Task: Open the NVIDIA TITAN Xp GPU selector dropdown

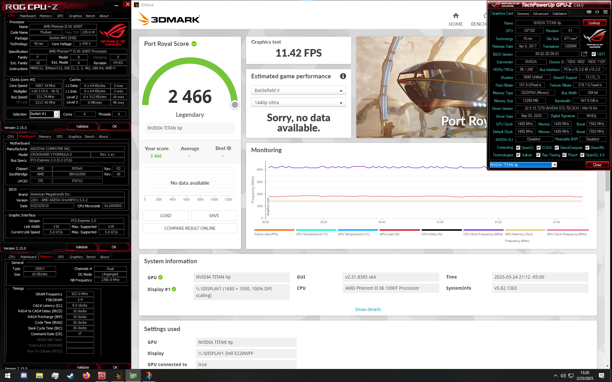Action: [x=523, y=165]
